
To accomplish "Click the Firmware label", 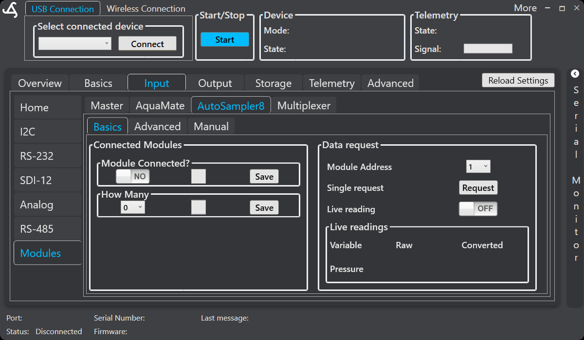I will point(110,331).
